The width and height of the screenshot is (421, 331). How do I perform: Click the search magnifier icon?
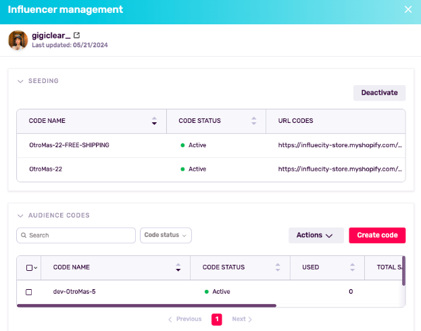[24, 236]
